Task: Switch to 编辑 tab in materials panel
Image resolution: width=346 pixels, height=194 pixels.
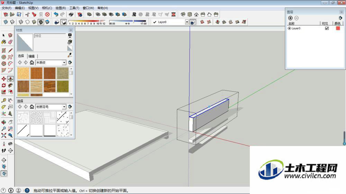Action: tap(31, 56)
